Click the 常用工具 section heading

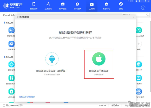[x=9, y=23]
